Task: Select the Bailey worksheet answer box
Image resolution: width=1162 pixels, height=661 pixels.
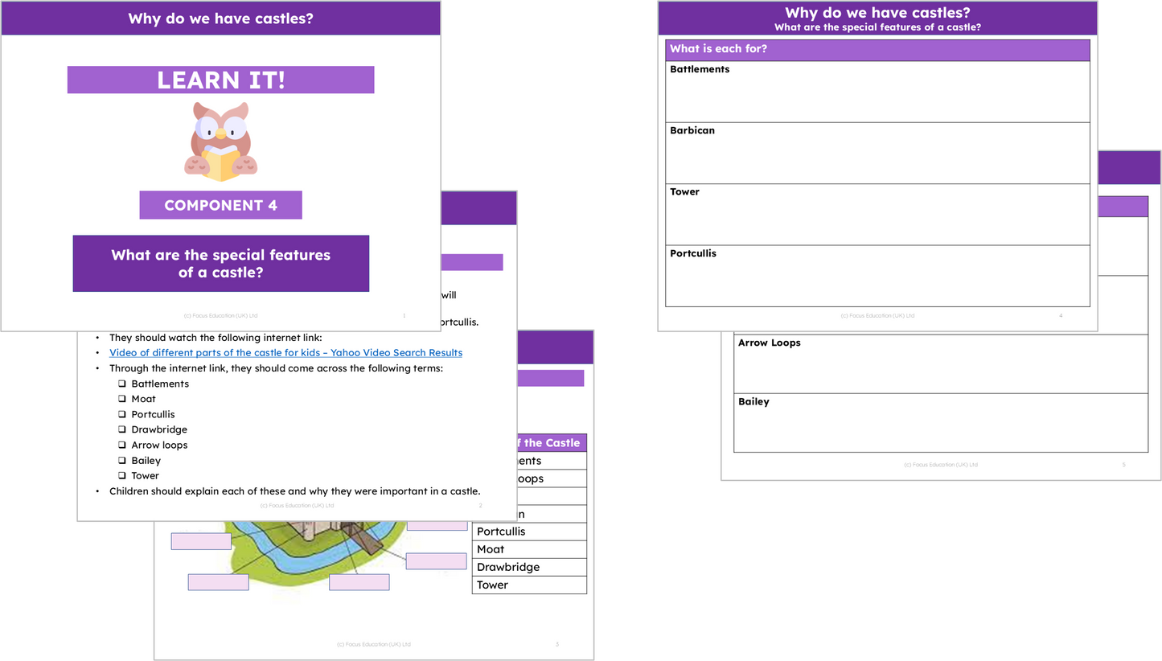Action: (x=942, y=426)
